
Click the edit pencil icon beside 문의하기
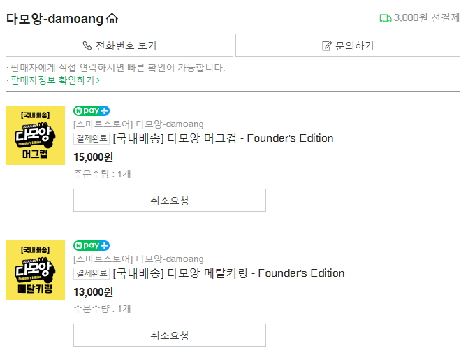(327, 45)
